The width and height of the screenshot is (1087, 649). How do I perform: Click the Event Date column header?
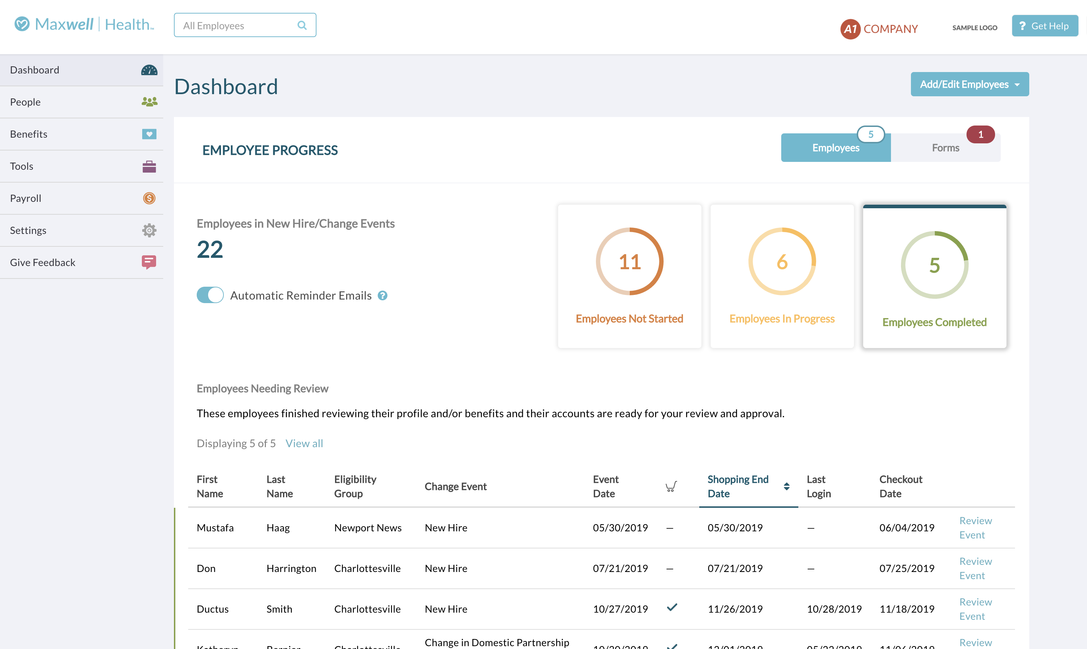point(606,486)
